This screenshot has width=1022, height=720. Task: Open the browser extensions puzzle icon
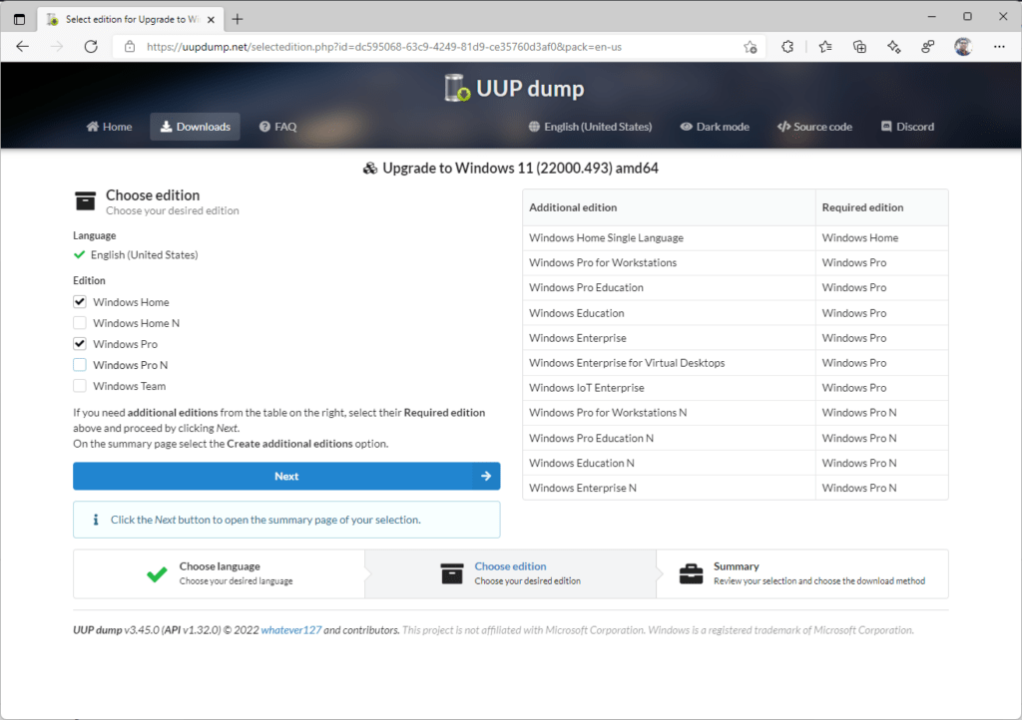point(787,47)
